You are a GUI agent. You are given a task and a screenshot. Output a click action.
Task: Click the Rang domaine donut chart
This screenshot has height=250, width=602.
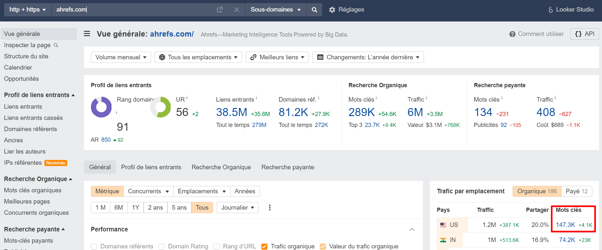coord(101,107)
